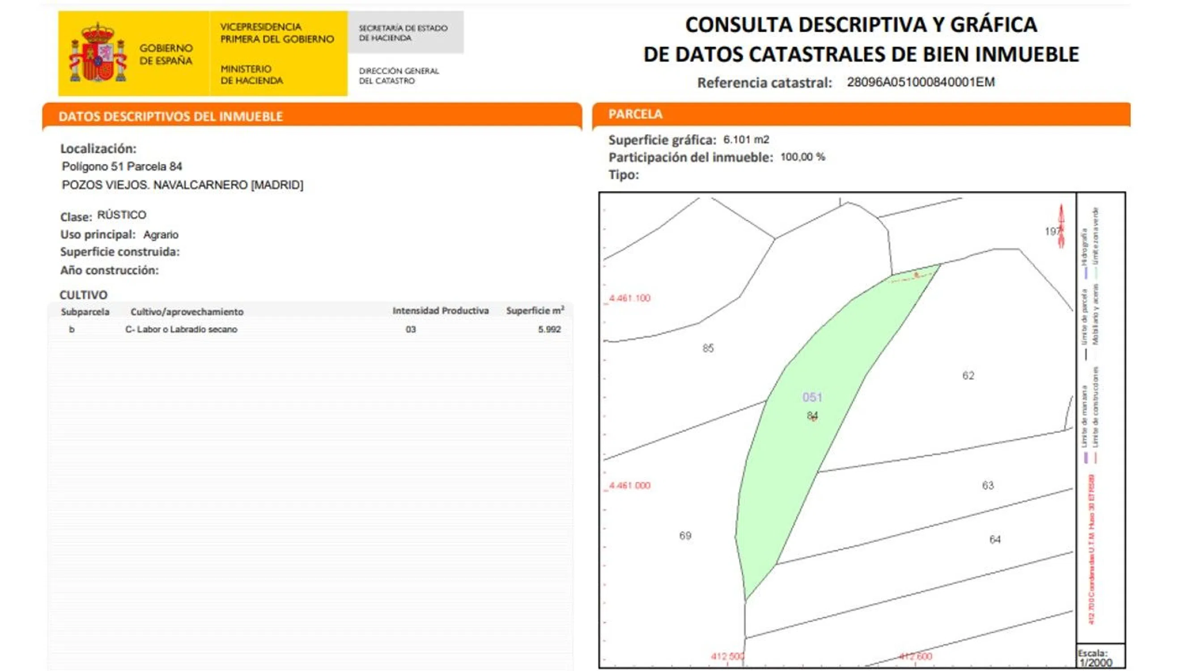This screenshot has width=1193, height=671.
Task: Click parcel number 62 on the map
Action: click(968, 376)
